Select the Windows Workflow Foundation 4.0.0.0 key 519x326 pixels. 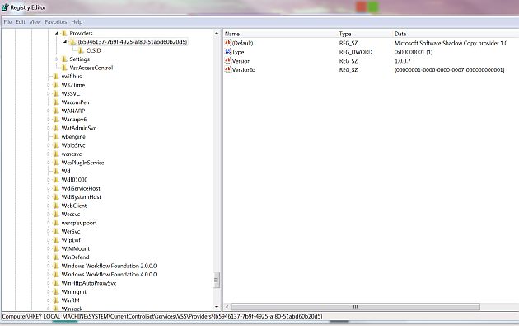(x=109, y=274)
